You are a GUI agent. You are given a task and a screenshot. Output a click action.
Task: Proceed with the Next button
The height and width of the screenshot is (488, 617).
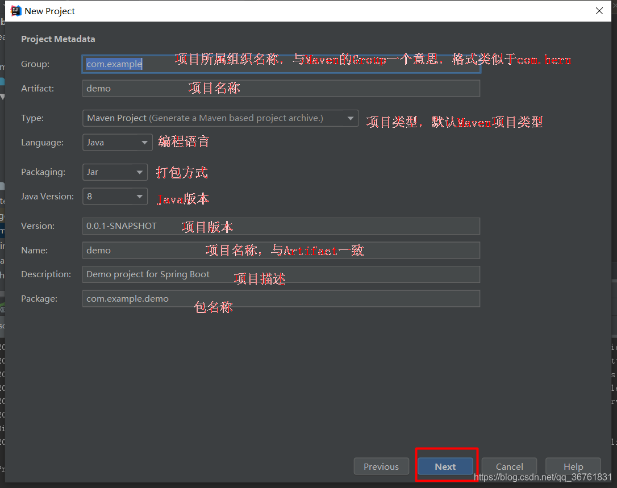445,466
